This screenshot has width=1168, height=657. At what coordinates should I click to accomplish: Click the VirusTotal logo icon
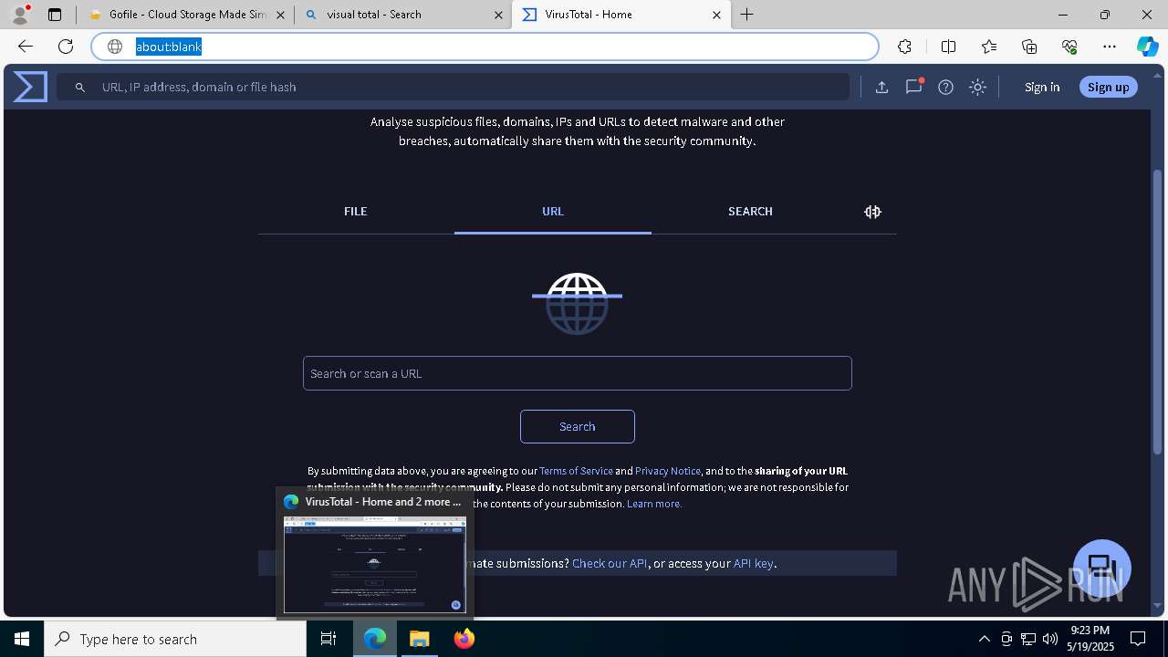(30, 87)
